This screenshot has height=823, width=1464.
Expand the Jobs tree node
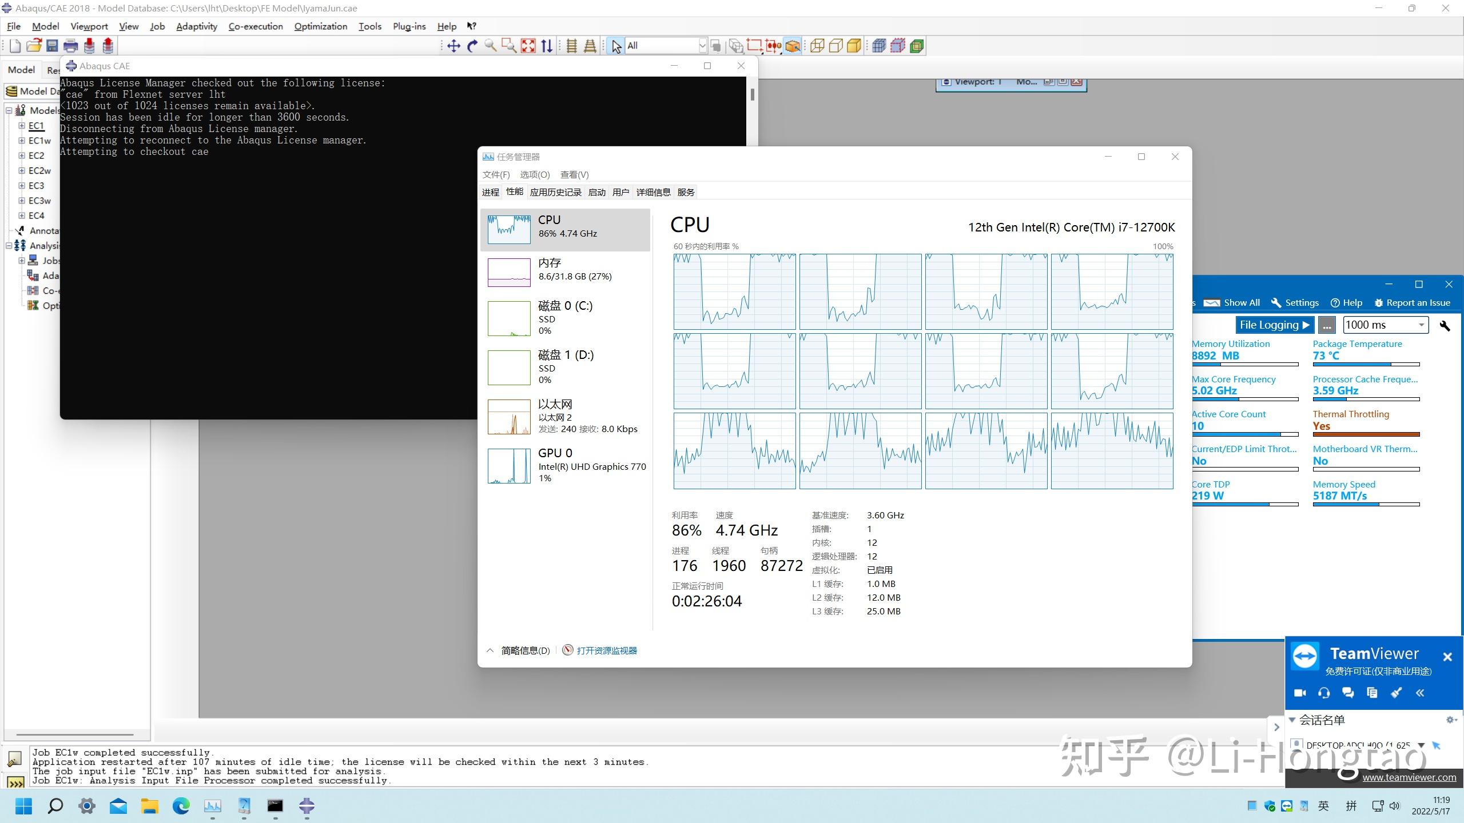tap(21, 261)
